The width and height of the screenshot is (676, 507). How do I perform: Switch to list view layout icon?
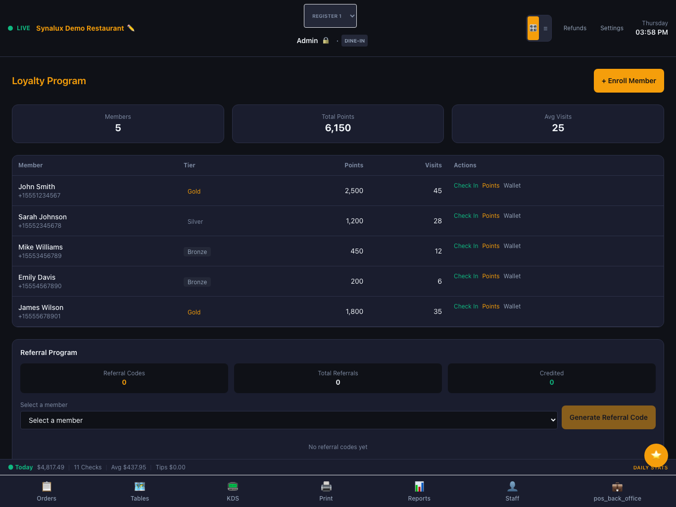point(545,28)
